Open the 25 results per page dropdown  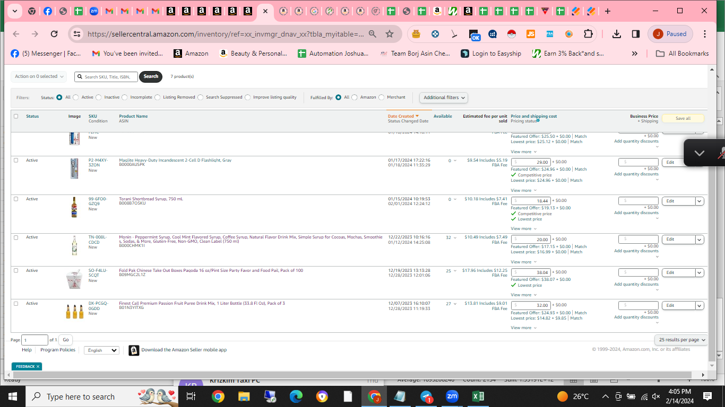pyautogui.click(x=682, y=340)
